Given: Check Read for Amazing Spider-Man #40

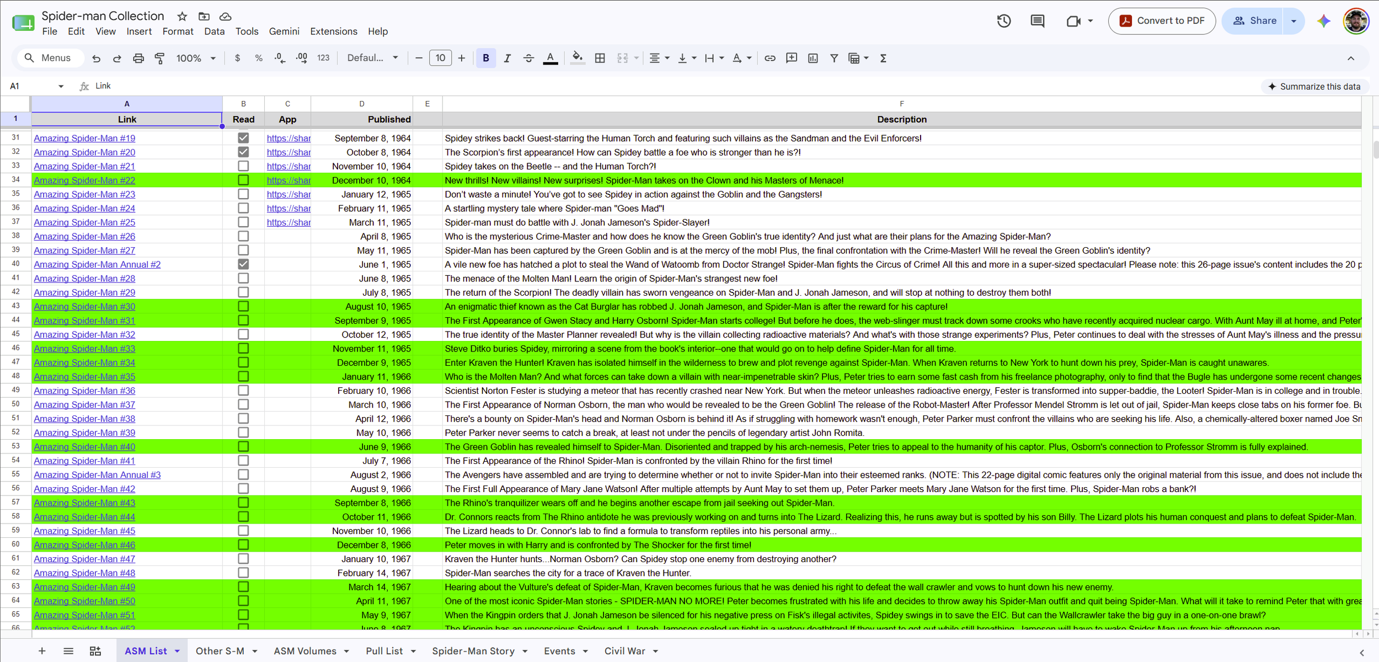Looking at the screenshot, I should click(243, 446).
